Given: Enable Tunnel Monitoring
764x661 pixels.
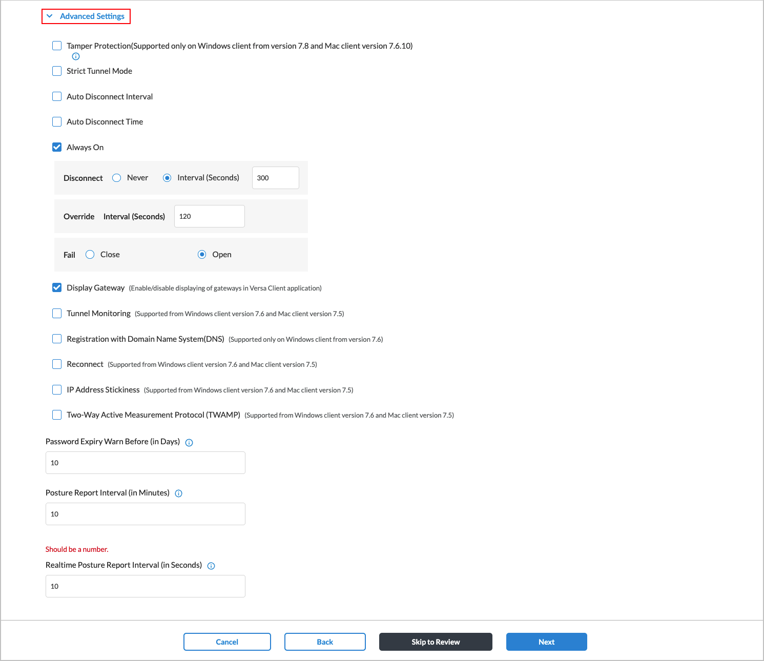Looking at the screenshot, I should click(x=56, y=313).
